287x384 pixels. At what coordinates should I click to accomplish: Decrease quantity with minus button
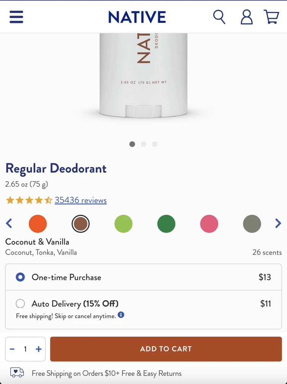[x=12, y=349]
